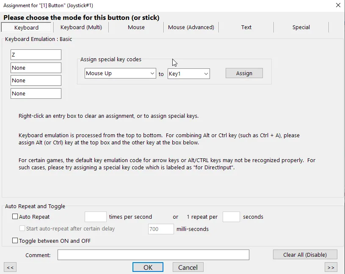Click the Cancel button

[x=188, y=267]
